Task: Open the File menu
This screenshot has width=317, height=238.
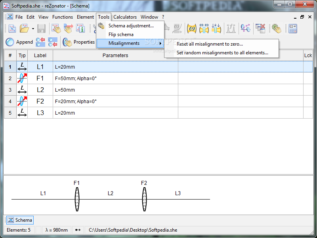Action: [19, 17]
